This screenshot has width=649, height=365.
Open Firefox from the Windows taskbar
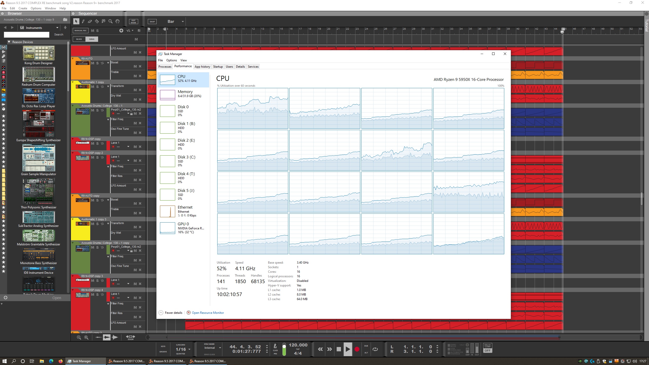pos(61,361)
